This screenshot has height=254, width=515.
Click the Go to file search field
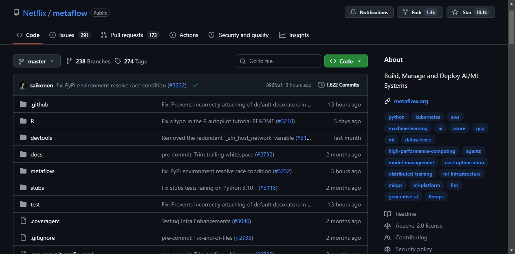[x=278, y=61]
